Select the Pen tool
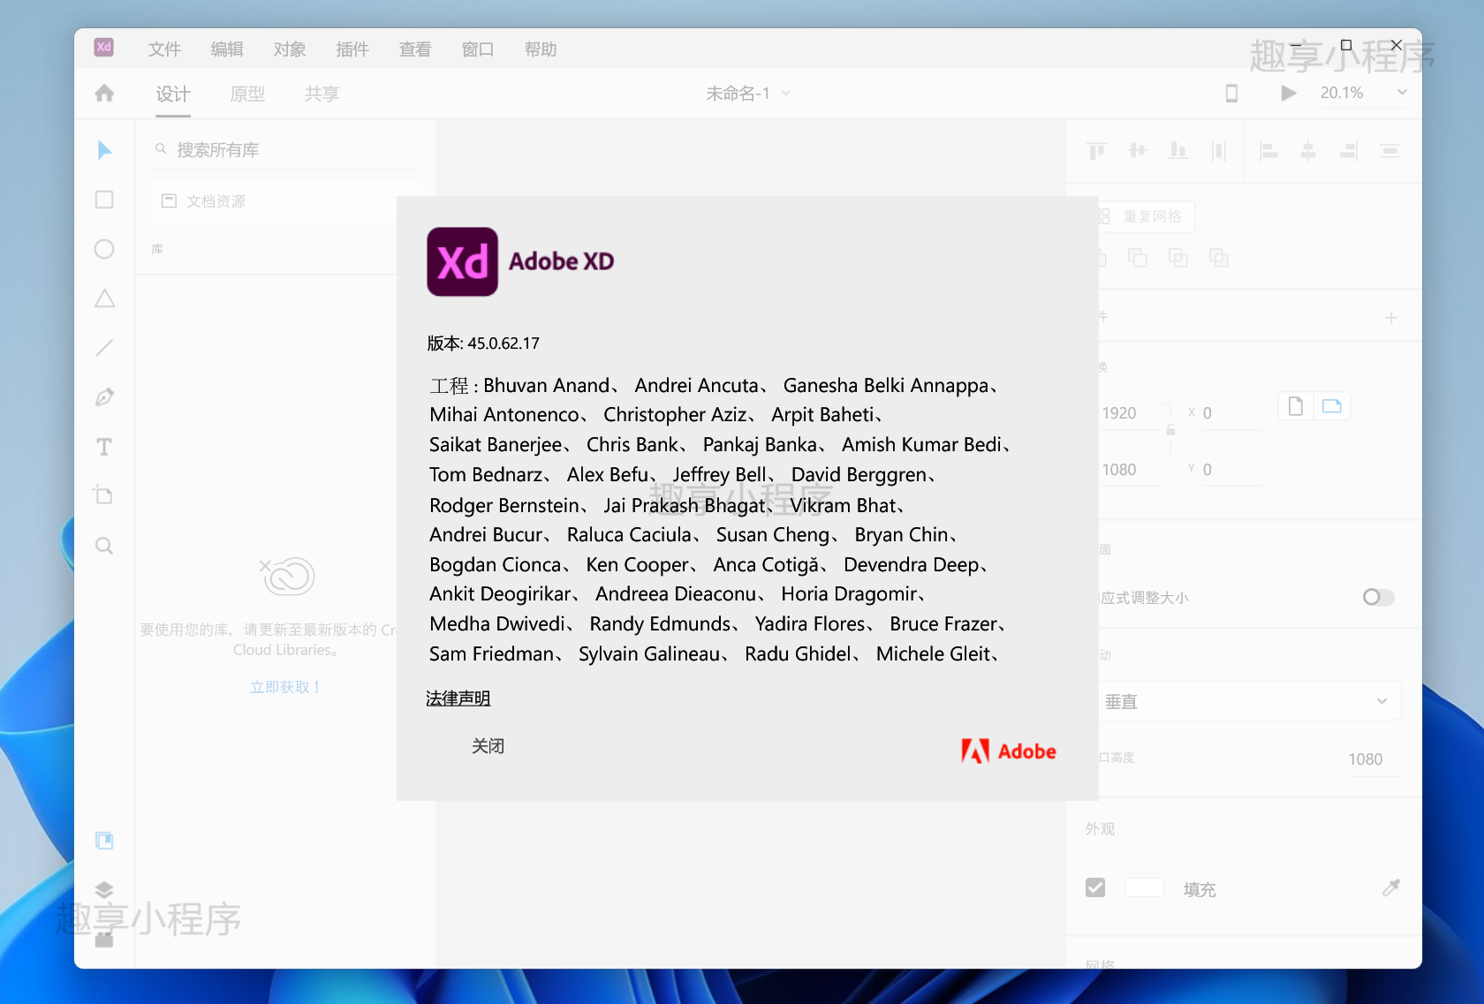 pyautogui.click(x=104, y=397)
